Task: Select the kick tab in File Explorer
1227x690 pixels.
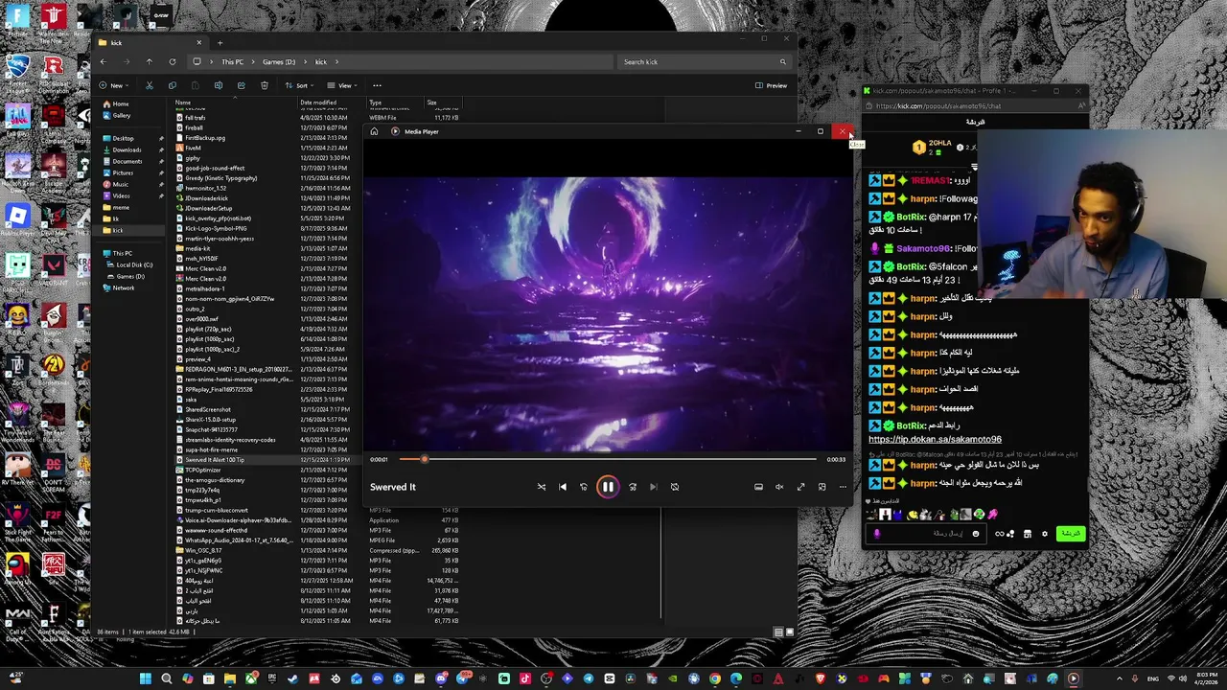Action: tap(151, 42)
